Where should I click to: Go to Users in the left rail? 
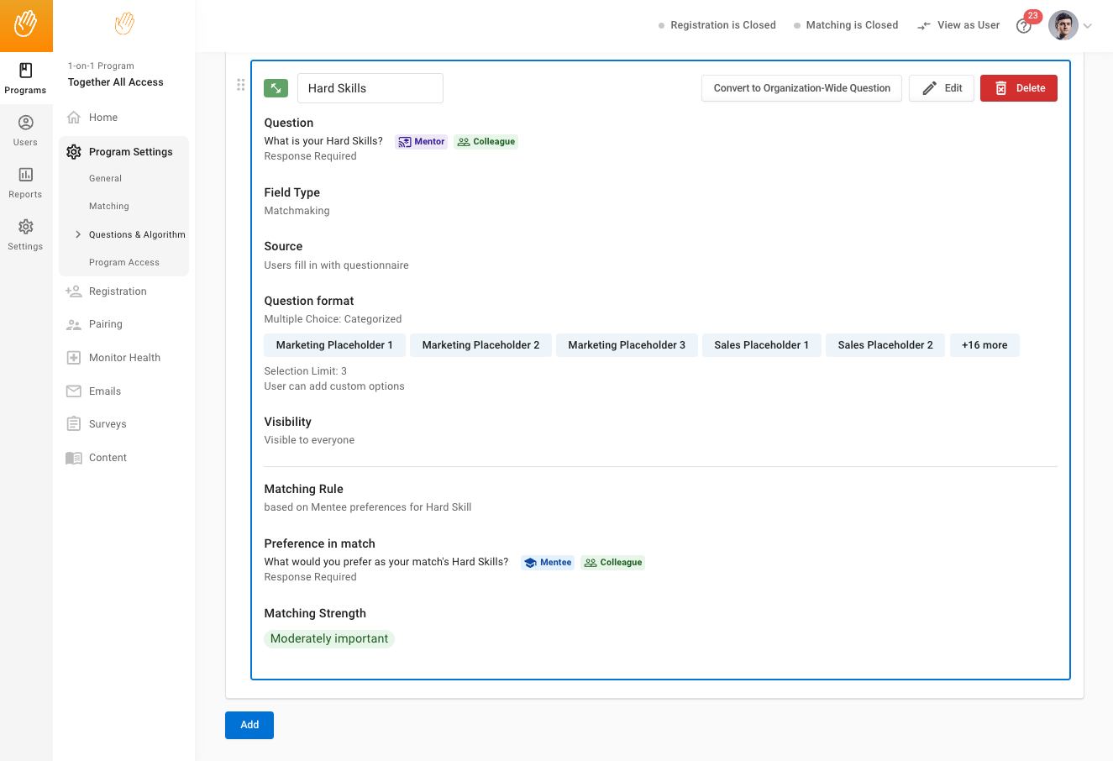click(25, 130)
